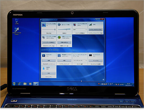This screenshot has width=144, height=110.
Task: Click the black touchpad icon
Action: [x=90, y=55]
